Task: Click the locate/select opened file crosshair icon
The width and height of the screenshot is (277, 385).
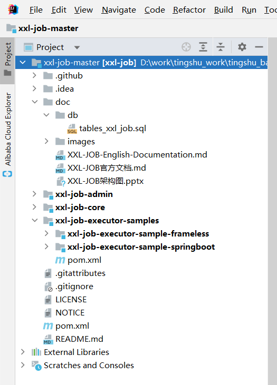Action: click(x=186, y=47)
